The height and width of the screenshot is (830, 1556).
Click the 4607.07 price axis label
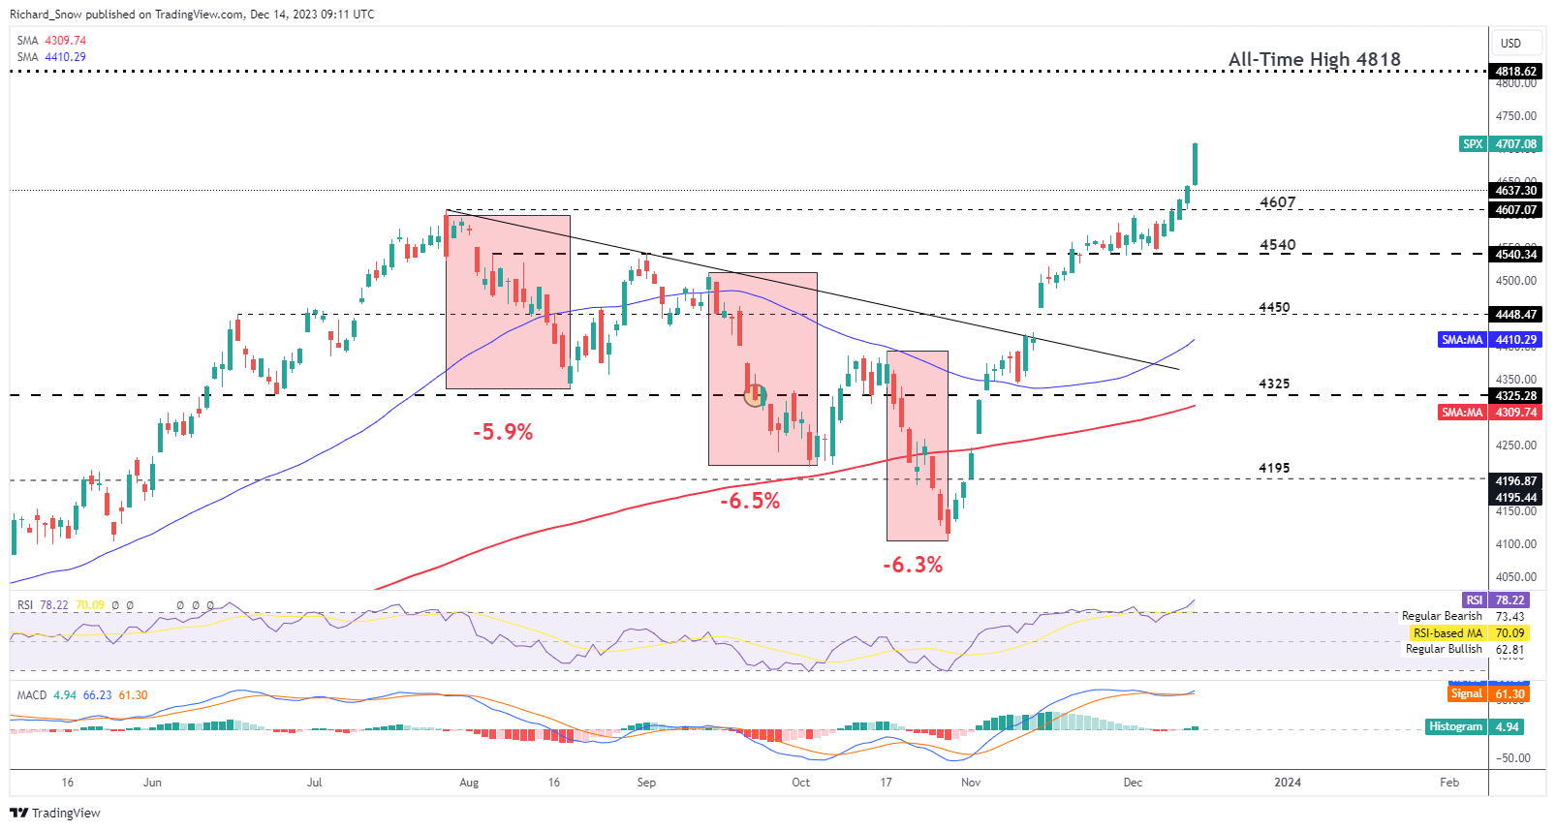point(1515,210)
